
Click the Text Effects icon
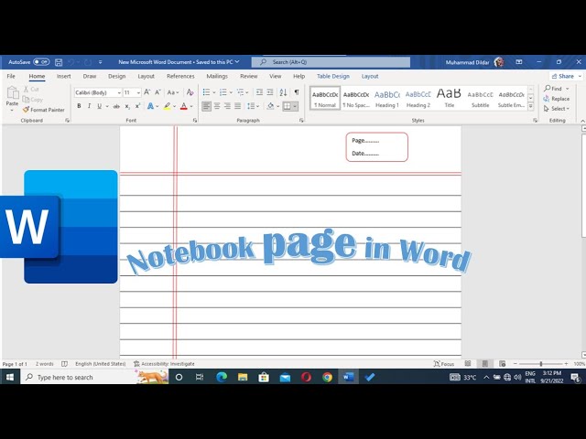(x=150, y=106)
